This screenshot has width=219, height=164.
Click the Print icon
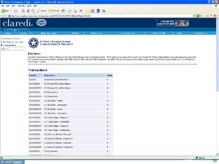[x=75, y=11]
